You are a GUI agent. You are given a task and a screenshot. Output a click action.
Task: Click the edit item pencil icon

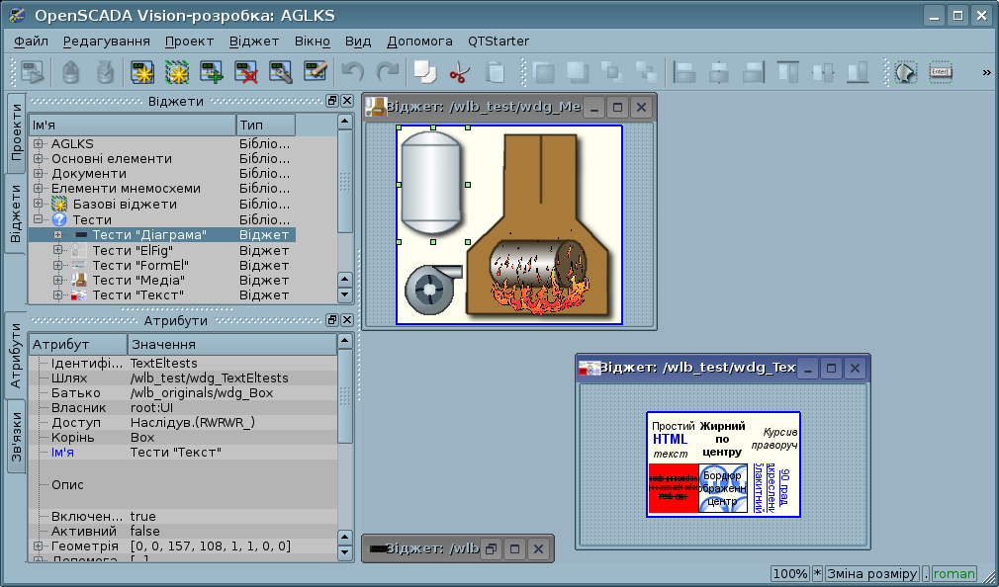click(316, 72)
